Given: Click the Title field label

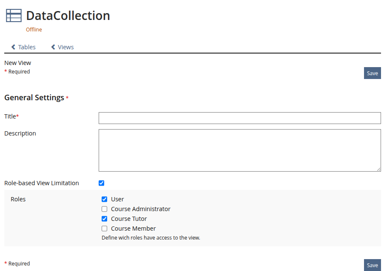Looking at the screenshot, I should click(x=10, y=116).
